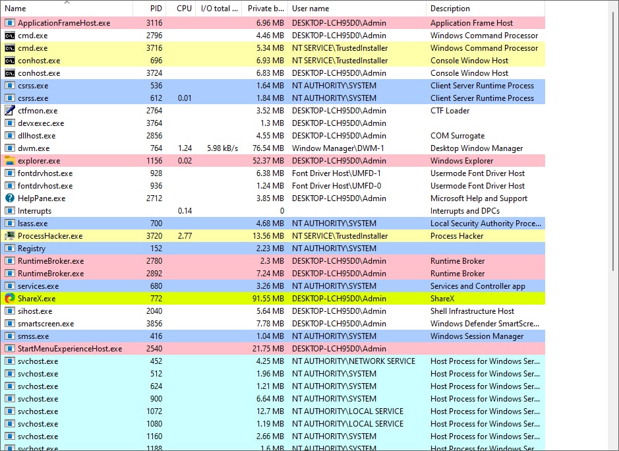Screen dimensions: 619x451
Task: Click Desktop Window Manager description
Action: pos(477,148)
